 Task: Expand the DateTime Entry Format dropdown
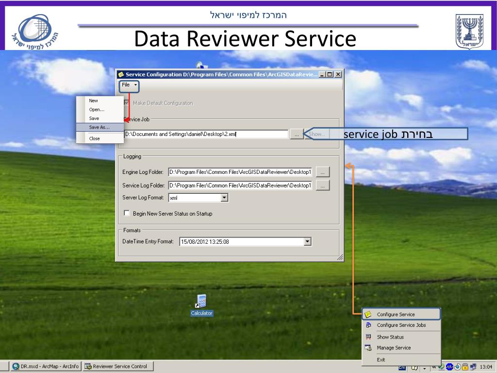pyautogui.click(x=307, y=242)
